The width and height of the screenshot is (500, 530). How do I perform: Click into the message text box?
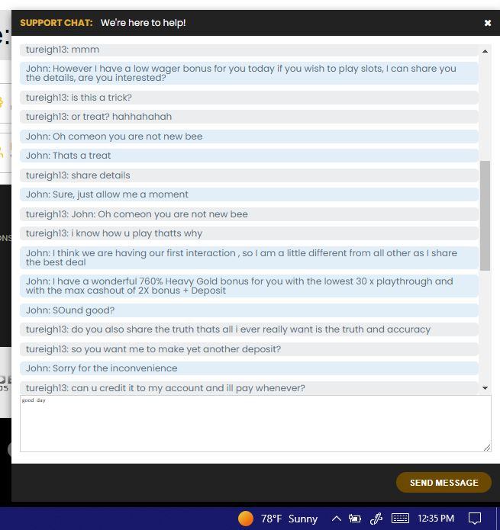256,423
